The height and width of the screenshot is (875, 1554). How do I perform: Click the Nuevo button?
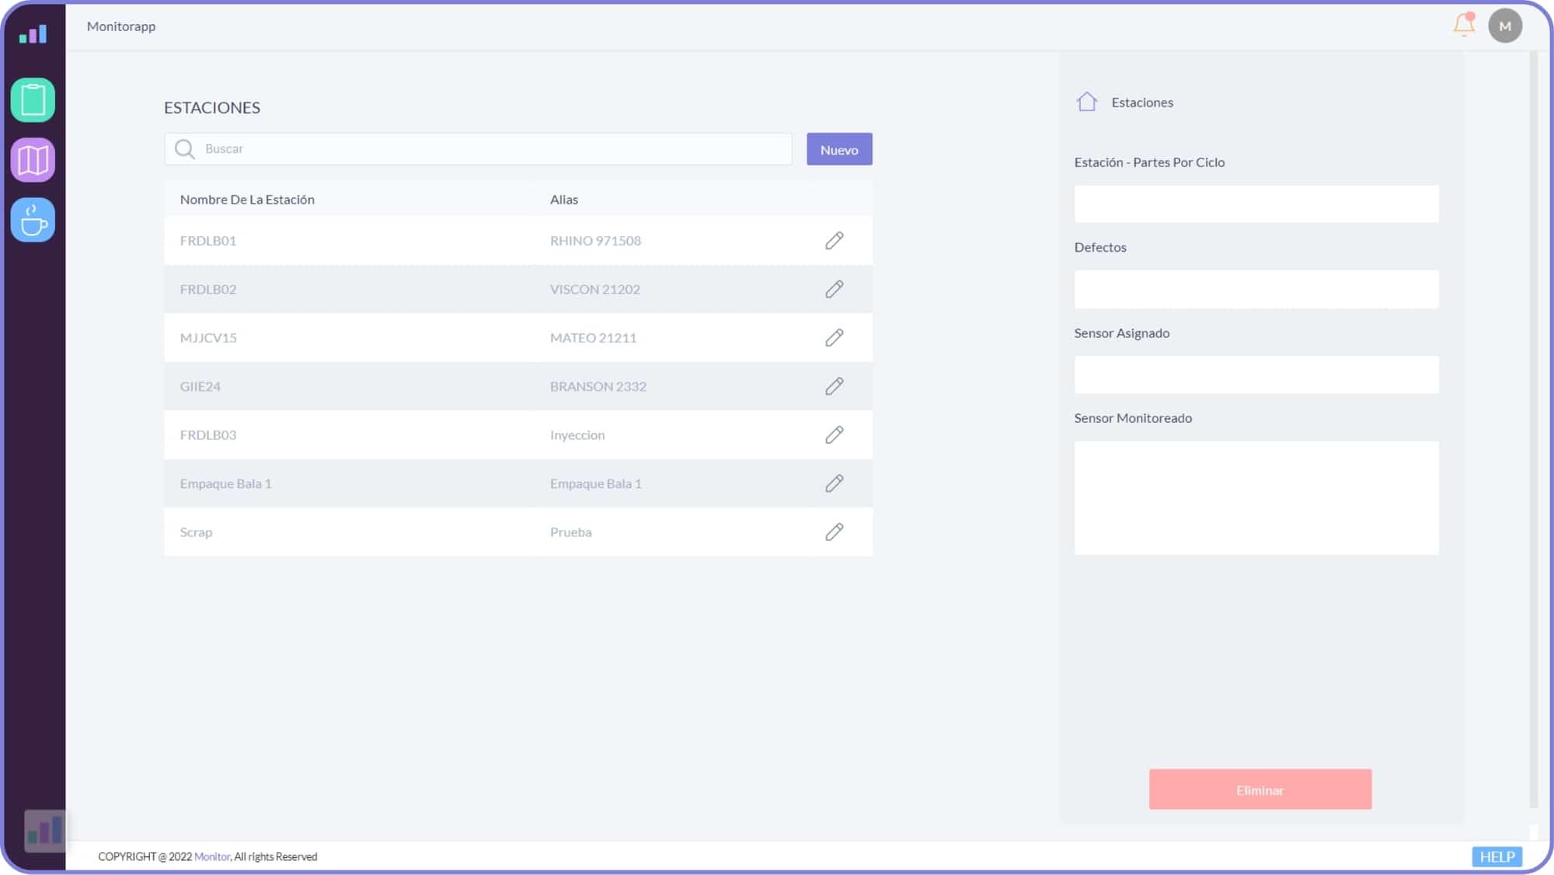point(839,149)
